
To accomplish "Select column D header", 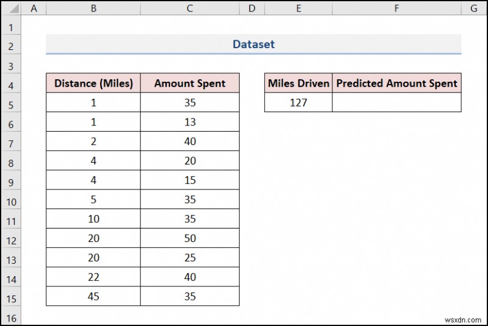I will click(x=252, y=9).
